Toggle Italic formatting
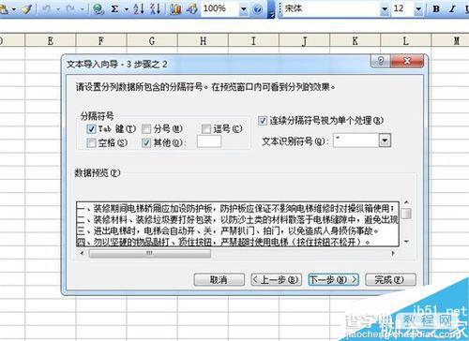The image size is (469, 341). coord(452,9)
